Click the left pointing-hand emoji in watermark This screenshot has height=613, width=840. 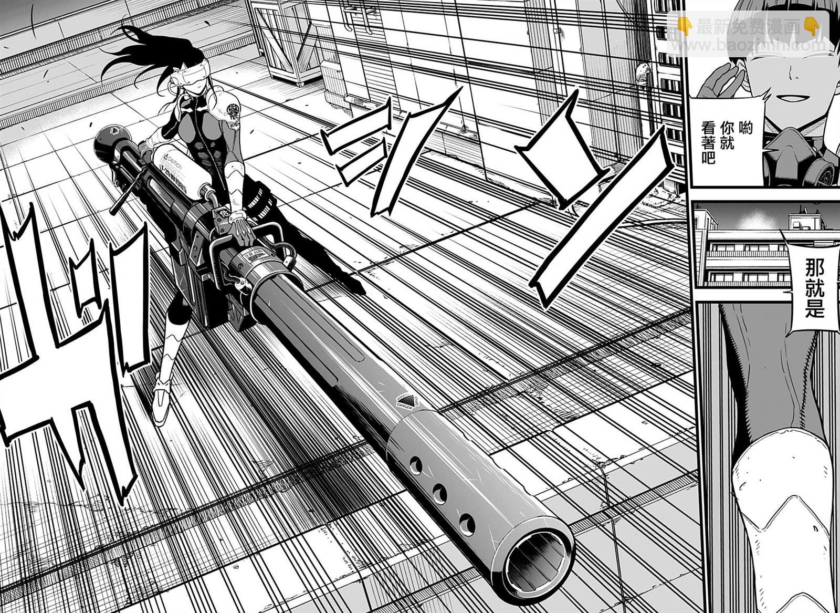coord(684,26)
